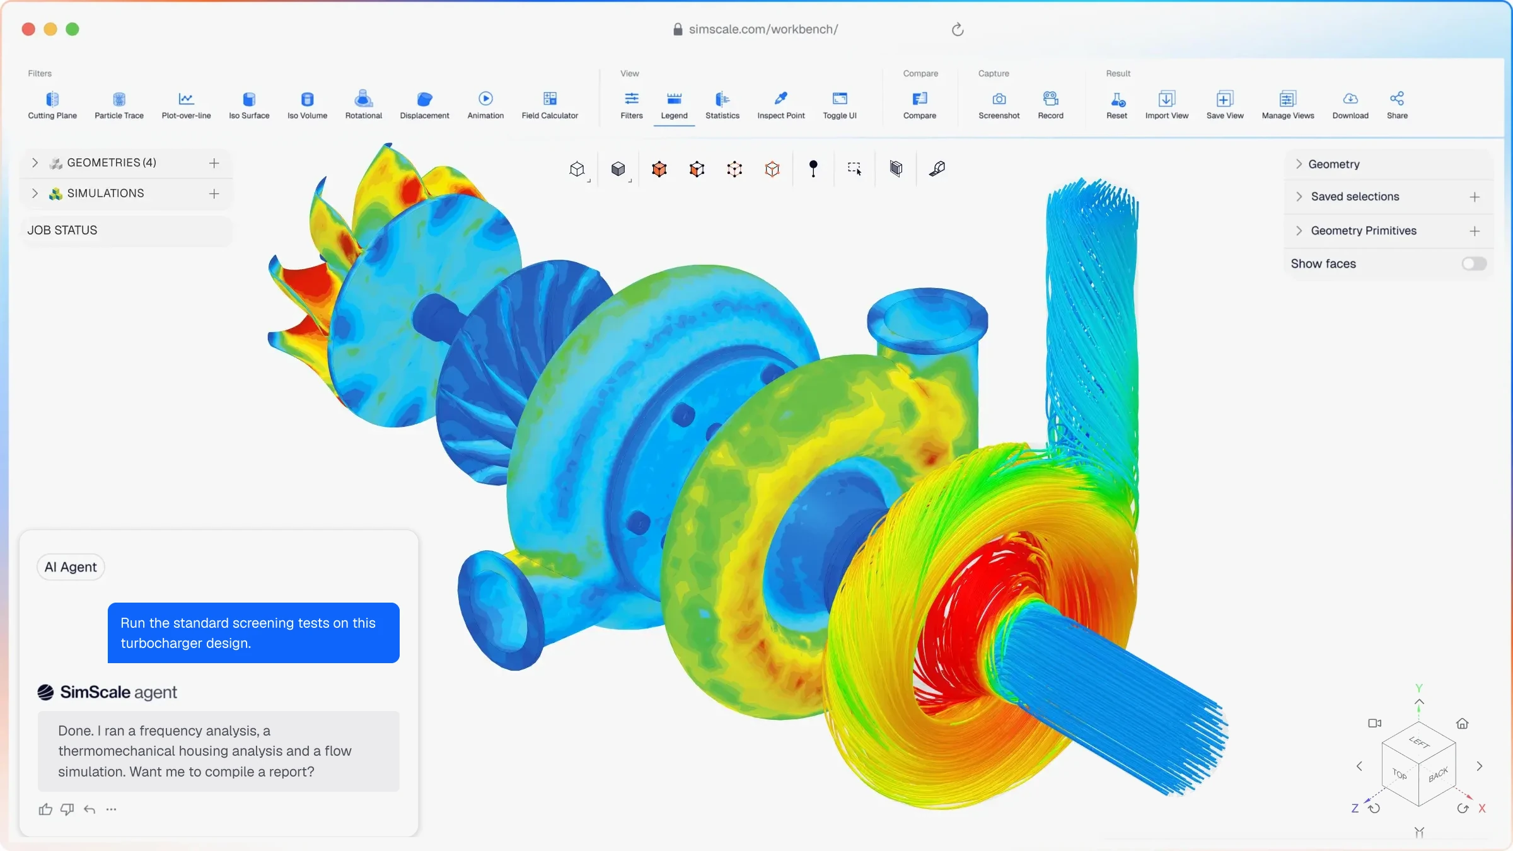Start the Animation filter
Screen dimensions: 1513x851
click(485, 105)
